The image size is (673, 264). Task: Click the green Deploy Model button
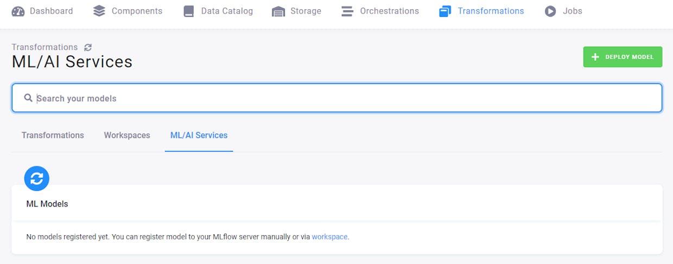623,57
